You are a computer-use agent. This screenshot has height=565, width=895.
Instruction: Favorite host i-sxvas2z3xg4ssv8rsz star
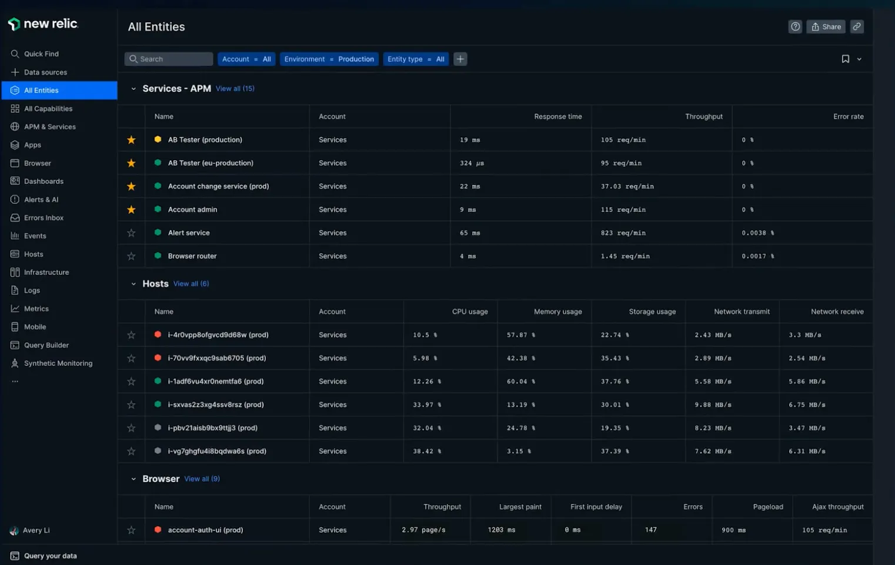pyautogui.click(x=131, y=405)
